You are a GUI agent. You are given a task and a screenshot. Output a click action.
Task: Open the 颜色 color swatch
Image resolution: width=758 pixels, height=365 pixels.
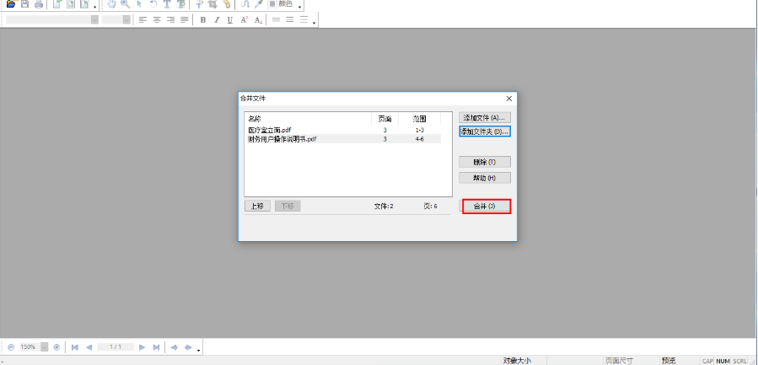tap(271, 4)
